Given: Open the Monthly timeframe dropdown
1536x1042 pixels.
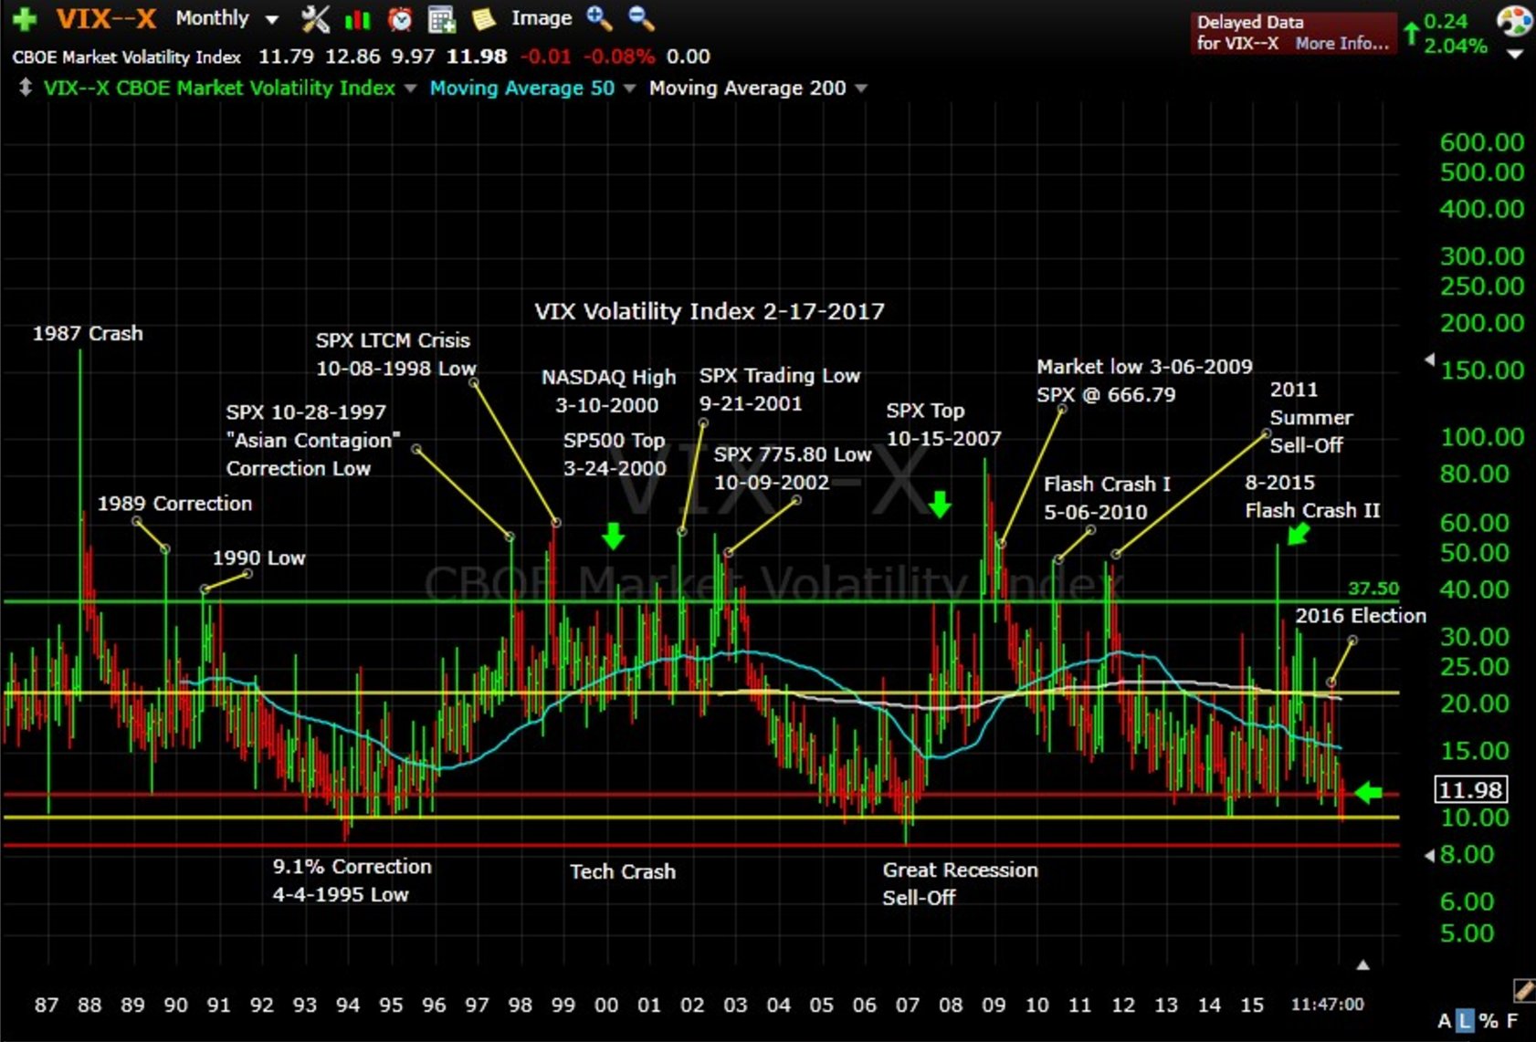Looking at the screenshot, I should pyautogui.click(x=271, y=19).
